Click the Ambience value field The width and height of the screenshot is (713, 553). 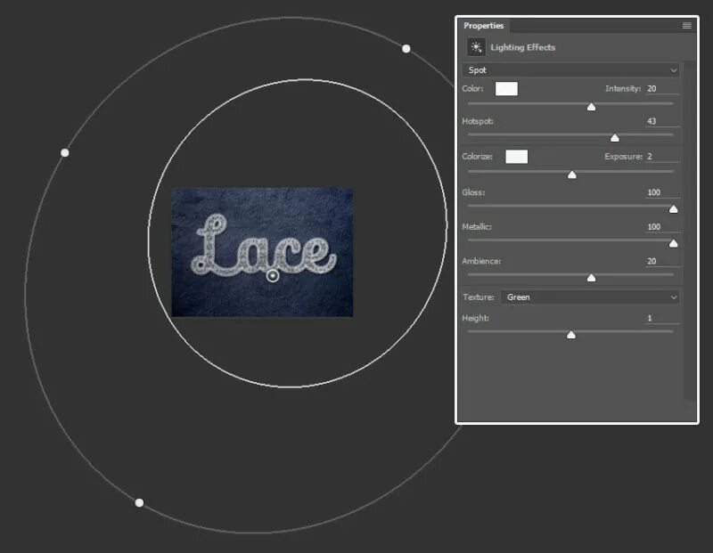coord(662,261)
